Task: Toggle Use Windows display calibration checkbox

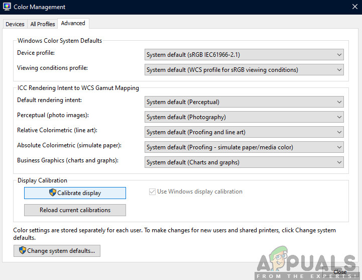Action: point(152,192)
